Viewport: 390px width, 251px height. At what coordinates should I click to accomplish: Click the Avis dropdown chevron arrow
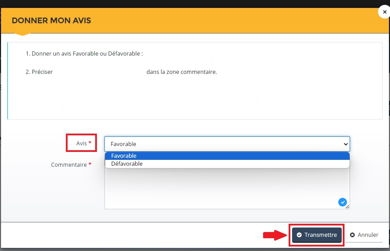pyautogui.click(x=346, y=144)
